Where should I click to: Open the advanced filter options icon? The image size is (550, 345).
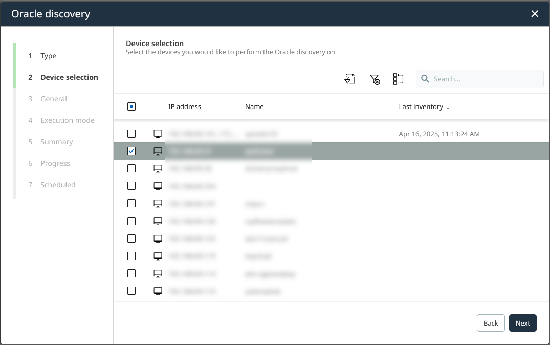pyautogui.click(x=349, y=79)
